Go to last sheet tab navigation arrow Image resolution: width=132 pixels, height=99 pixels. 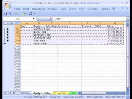pyautogui.click(x=14, y=93)
